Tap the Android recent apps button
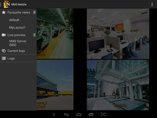 coord(91,114)
